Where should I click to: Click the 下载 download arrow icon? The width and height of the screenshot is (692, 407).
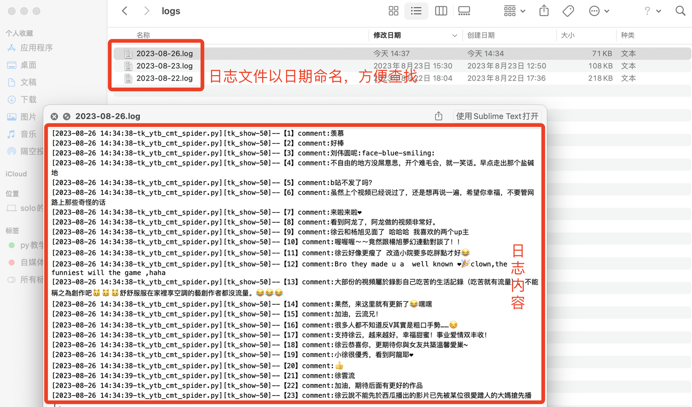(x=12, y=99)
